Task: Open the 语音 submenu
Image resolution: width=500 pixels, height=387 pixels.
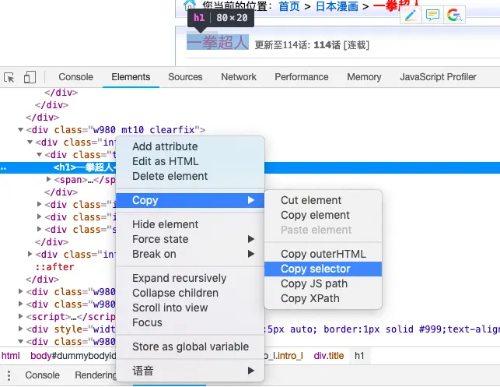Action: (191, 371)
